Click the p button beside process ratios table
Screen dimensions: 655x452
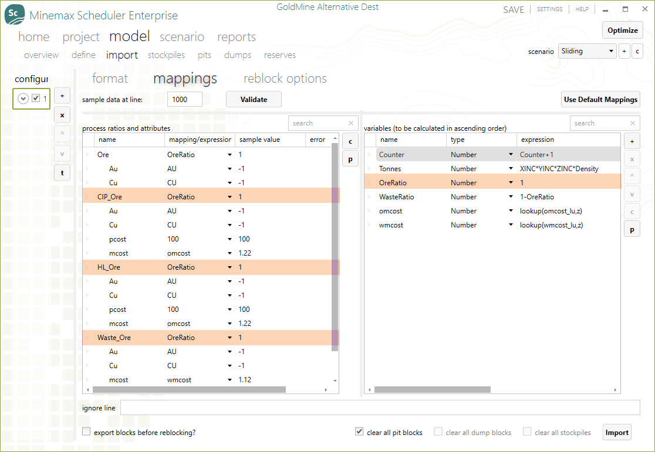(x=350, y=159)
